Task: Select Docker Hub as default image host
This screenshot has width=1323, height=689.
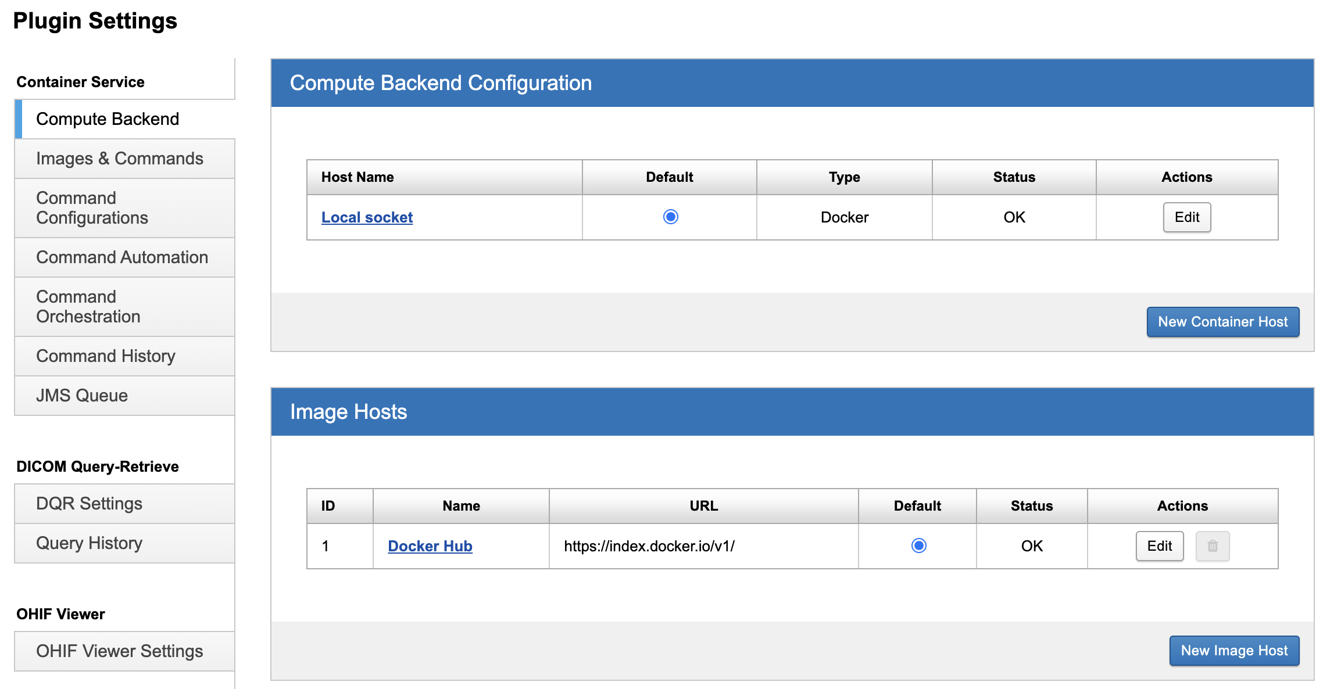Action: (x=918, y=546)
